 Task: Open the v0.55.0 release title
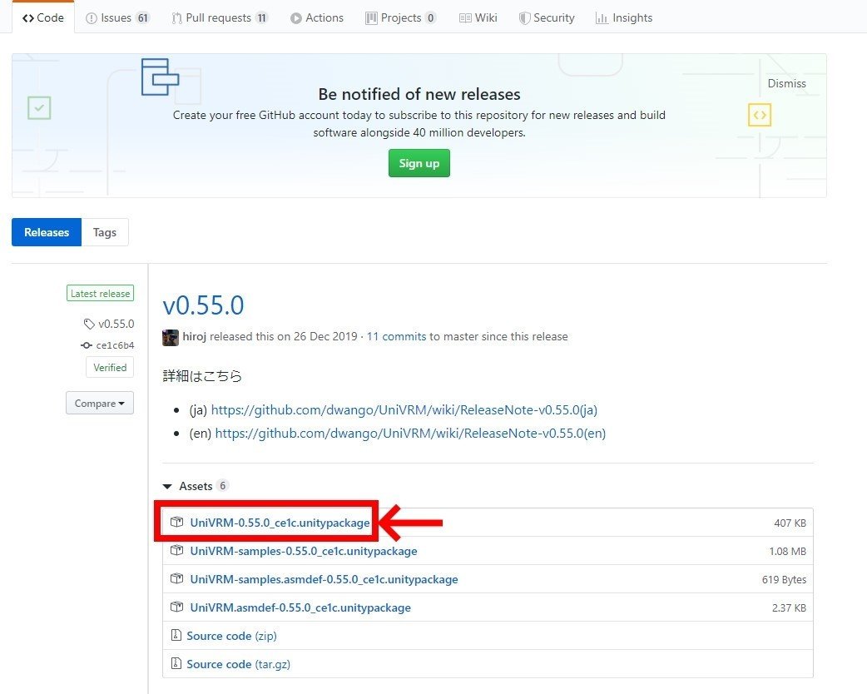pyautogui.click(x=203, y=305)
